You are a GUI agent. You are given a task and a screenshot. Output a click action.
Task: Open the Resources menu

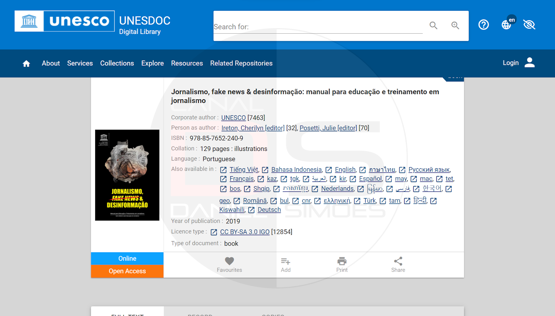(x=187, y=63)
